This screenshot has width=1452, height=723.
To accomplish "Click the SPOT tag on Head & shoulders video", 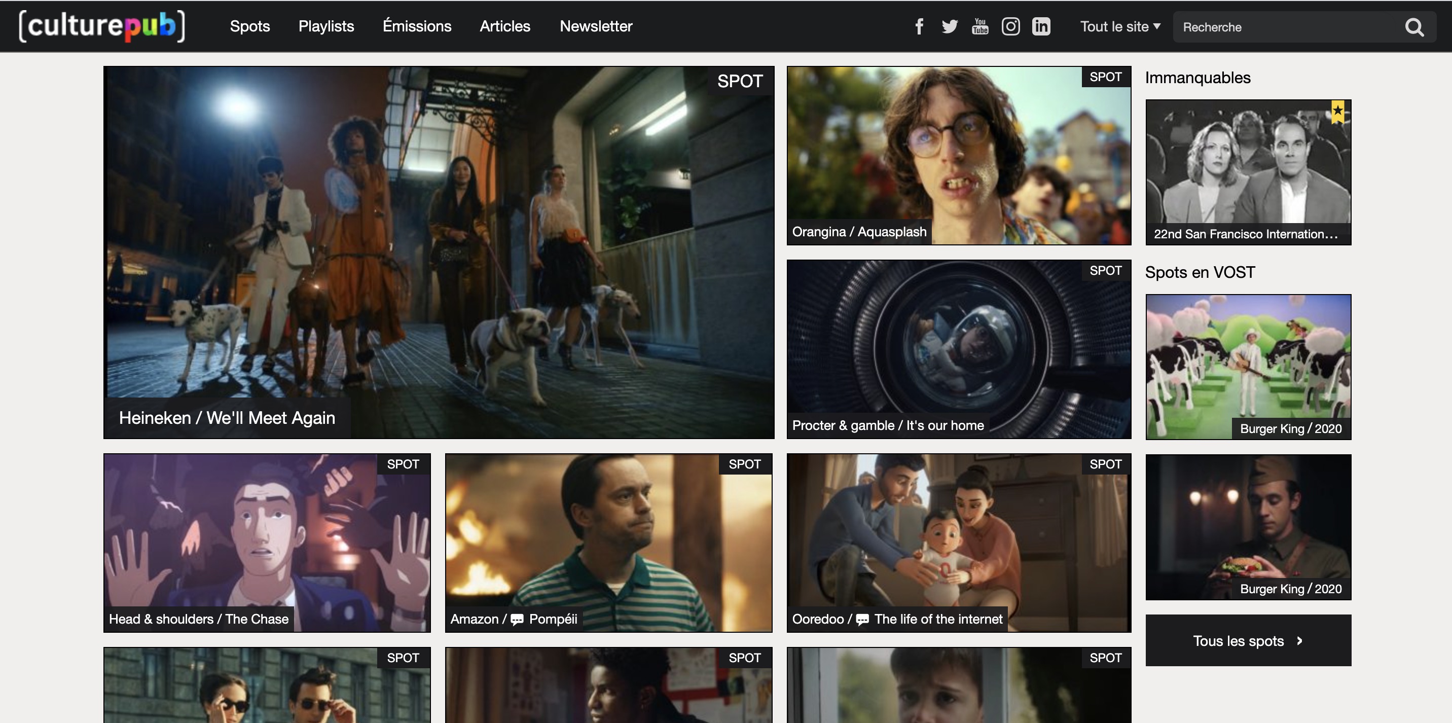I will (403, 464).
